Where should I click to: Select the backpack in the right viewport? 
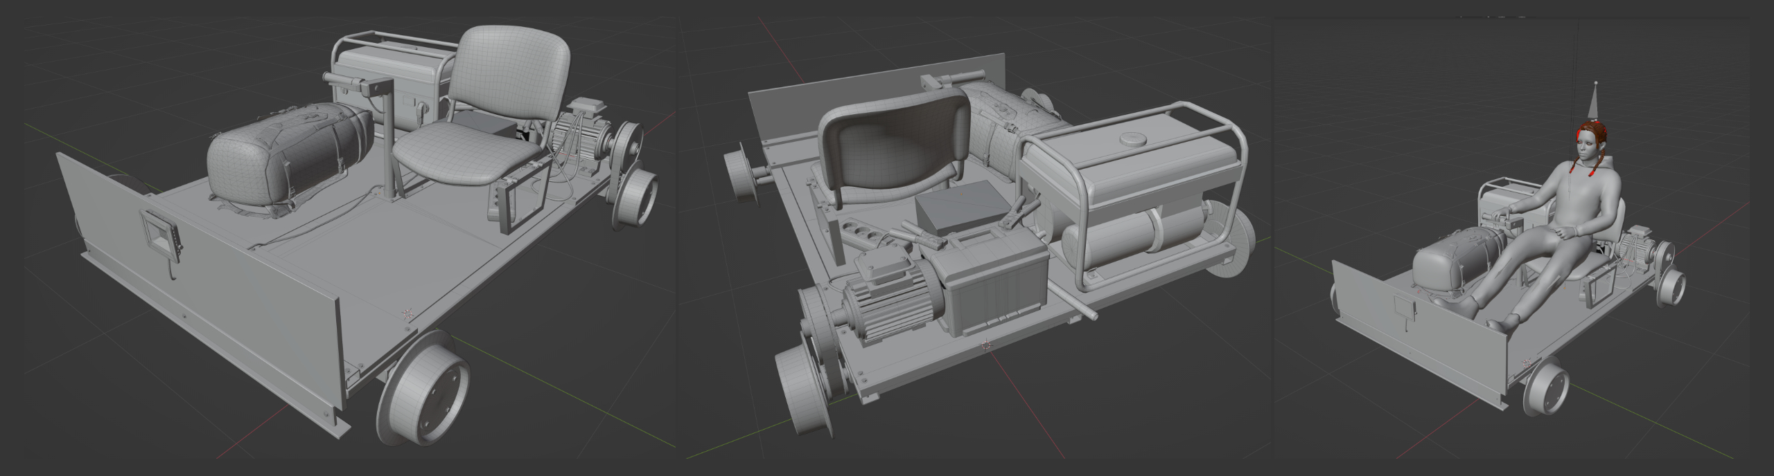[1457, 261]
